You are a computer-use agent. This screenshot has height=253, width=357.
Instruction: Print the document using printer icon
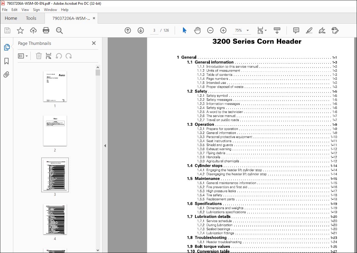(x=46, y=30)
